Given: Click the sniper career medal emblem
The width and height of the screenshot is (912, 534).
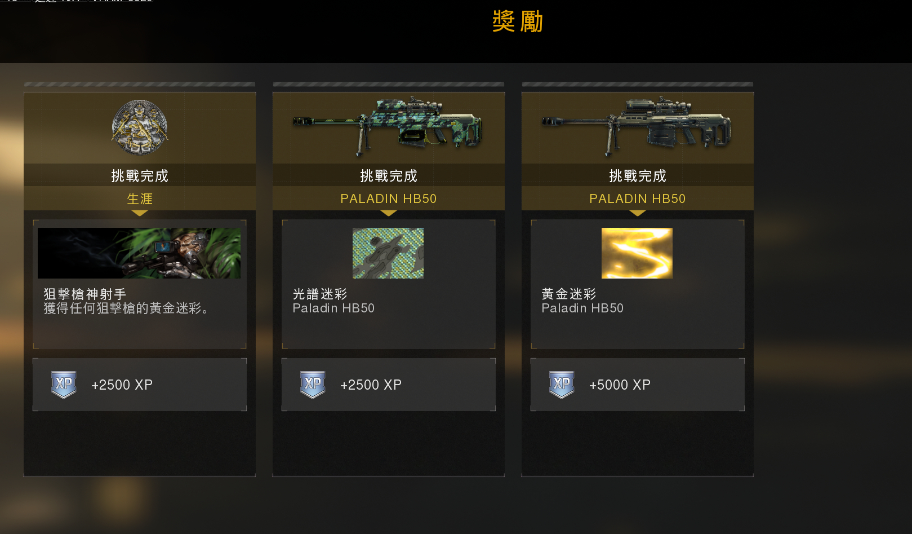Looking at the screenshot, I should pyautogui.click(x=140, y=127).
